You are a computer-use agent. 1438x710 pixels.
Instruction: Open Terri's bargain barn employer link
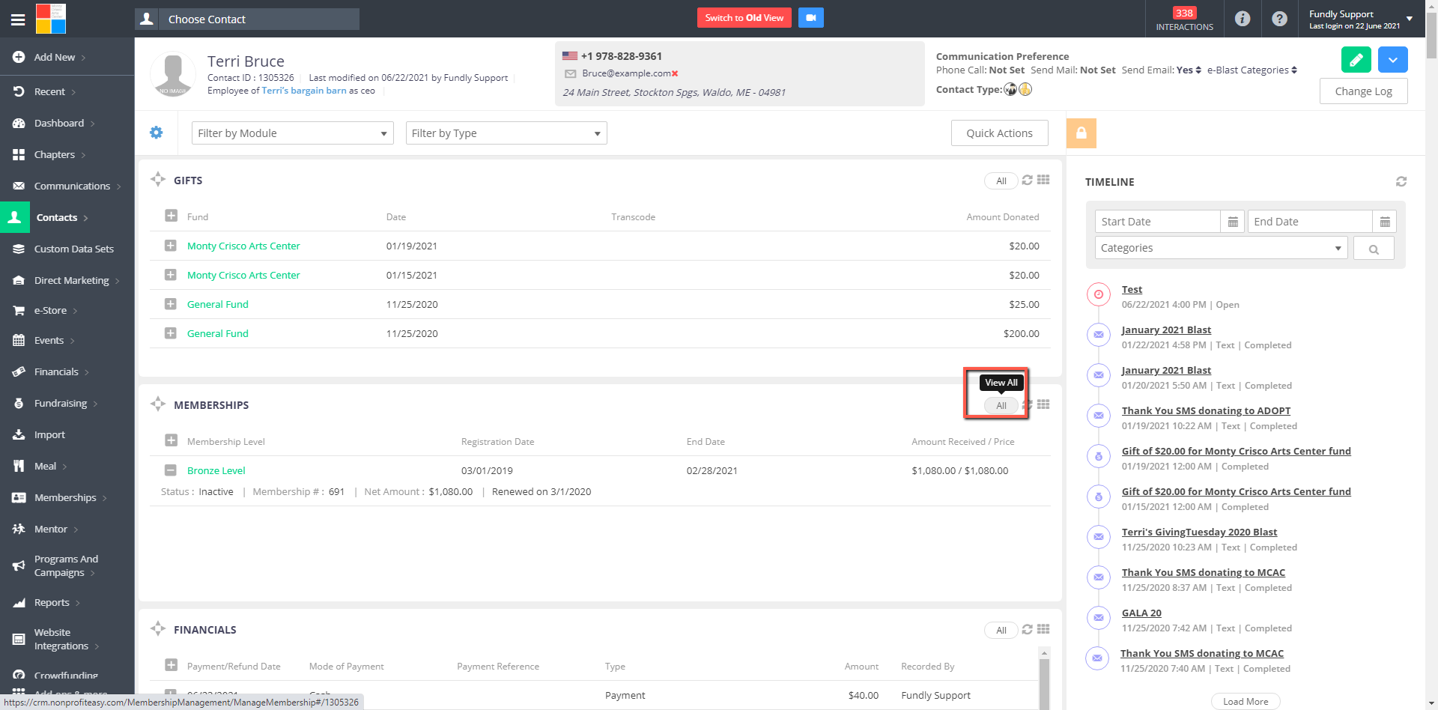(304, 91)
